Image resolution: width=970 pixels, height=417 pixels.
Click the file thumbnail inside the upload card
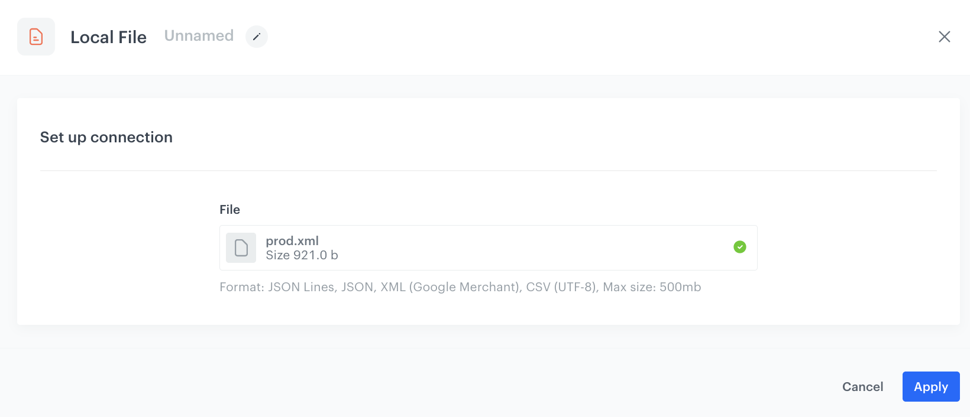[241, 247]
